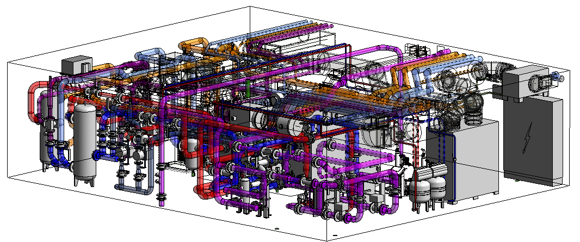Pick the short green vertical pipe segment
This screenshot has height=242, width=580.
[x=247, y=90]
